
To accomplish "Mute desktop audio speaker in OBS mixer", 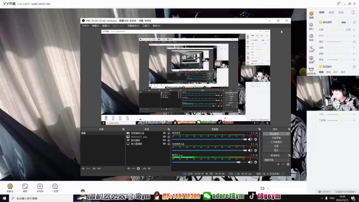I will 250,139.
